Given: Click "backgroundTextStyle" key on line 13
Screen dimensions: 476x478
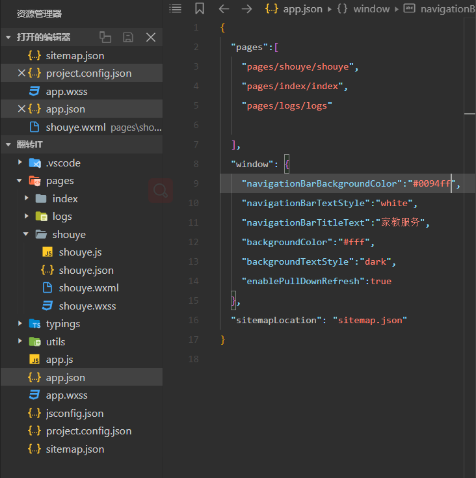Looking at the screenshot, I should tap(298, 261).
